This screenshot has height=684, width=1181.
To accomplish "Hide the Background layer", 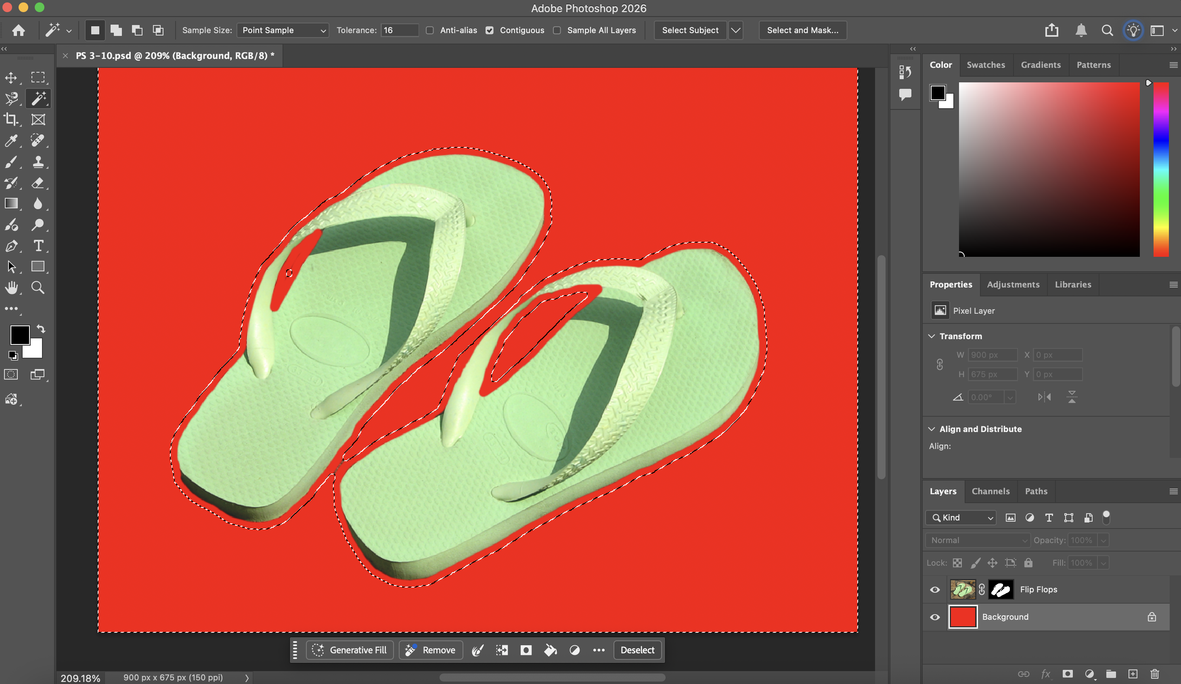I will pos(934,617).
